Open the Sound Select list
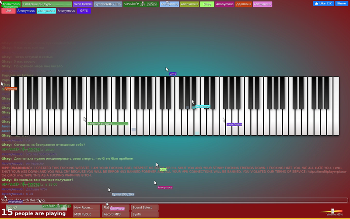Image resolution: width=350 pixels, height=219 pixels. (145, 208)
